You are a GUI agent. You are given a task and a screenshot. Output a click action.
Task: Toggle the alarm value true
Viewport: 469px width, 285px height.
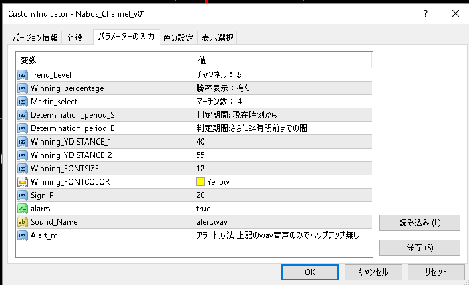coord(283,209)
